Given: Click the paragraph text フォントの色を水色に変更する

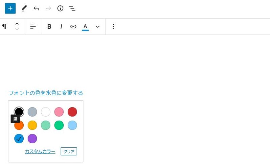Looking at the screenshot, I should pyautogui.click(x=46, y=93).
